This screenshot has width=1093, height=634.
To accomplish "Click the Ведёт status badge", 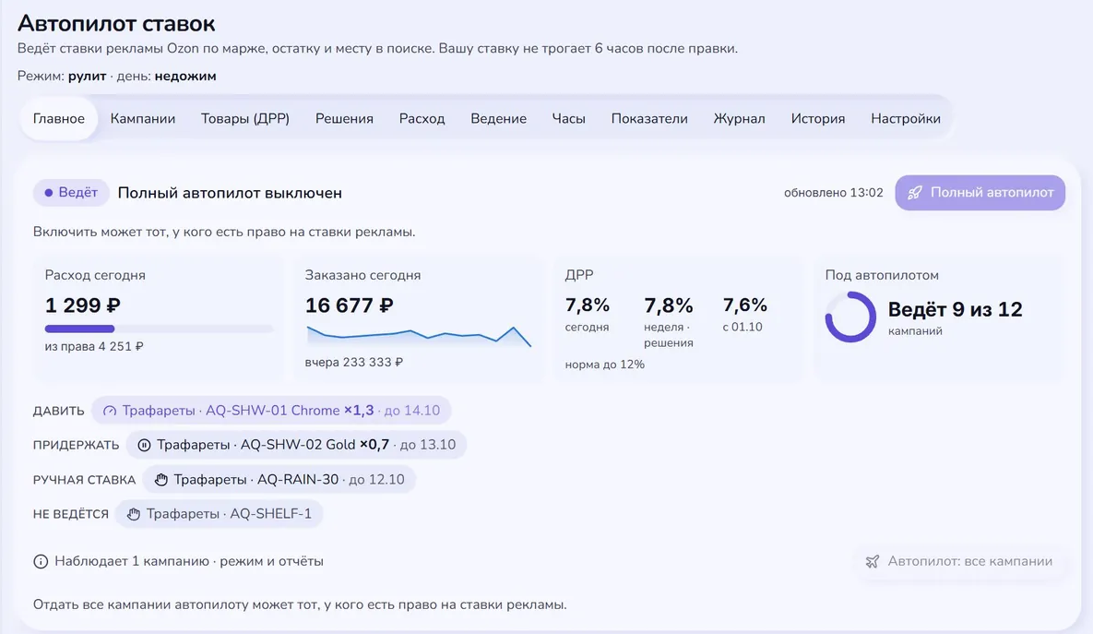I will pyautogui.click(x=71, y=193).
